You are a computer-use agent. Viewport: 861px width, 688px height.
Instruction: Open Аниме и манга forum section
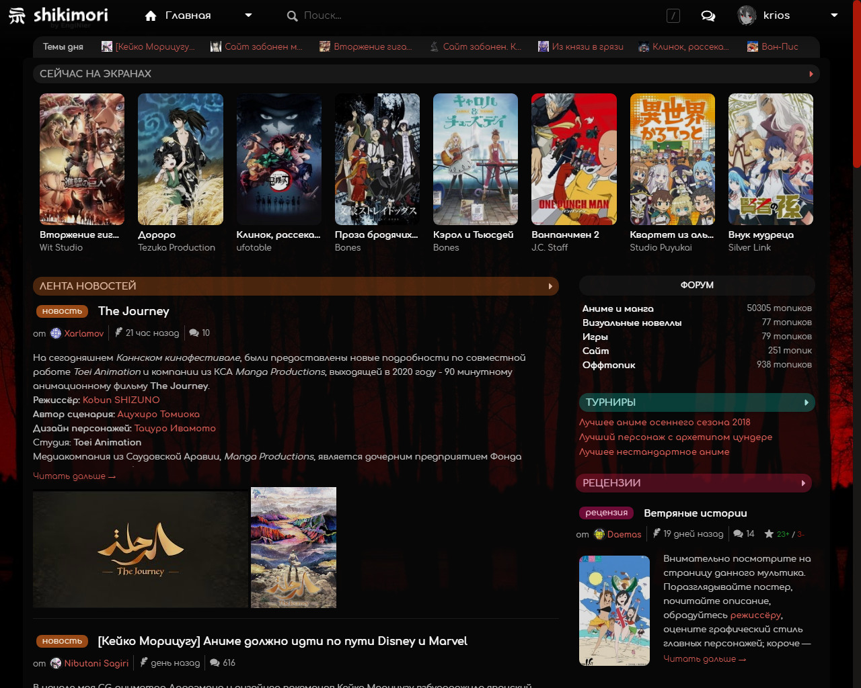618,308
